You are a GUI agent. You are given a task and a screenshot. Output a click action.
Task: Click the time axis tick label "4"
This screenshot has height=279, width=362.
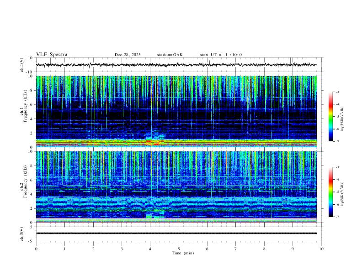pyautogui.click(x=150, y=249)
